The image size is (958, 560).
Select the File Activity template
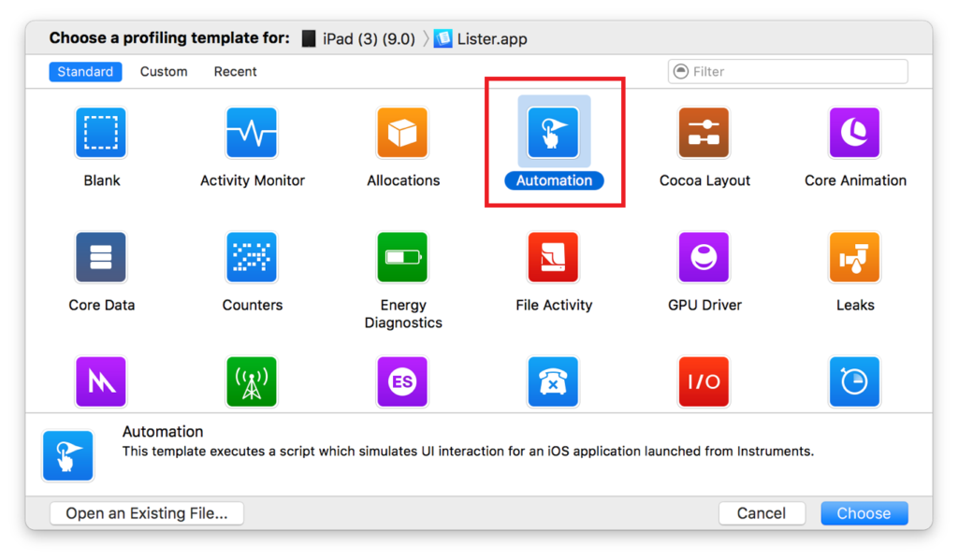point(554,257)
